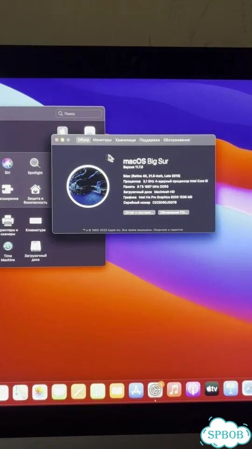The width and height of the screenshot is (252, 449).
Task: Open Messages from the Dock
Action: tap(59, 392)
